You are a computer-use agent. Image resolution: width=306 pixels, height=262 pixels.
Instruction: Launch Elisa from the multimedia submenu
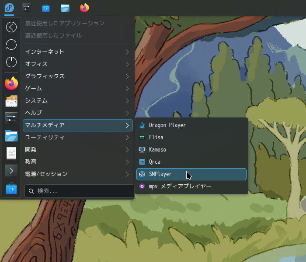191,138
